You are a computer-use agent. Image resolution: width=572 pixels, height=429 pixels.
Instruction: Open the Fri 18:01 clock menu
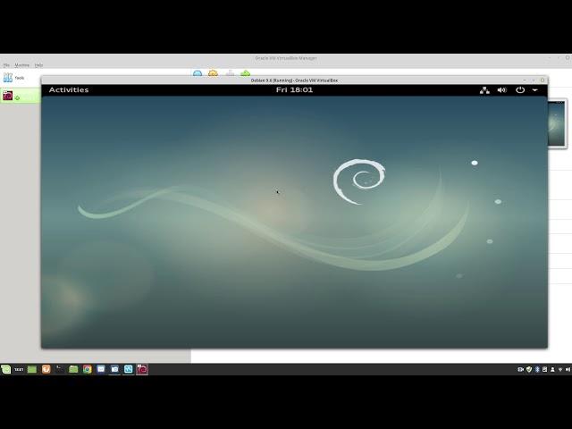(294, 89)
